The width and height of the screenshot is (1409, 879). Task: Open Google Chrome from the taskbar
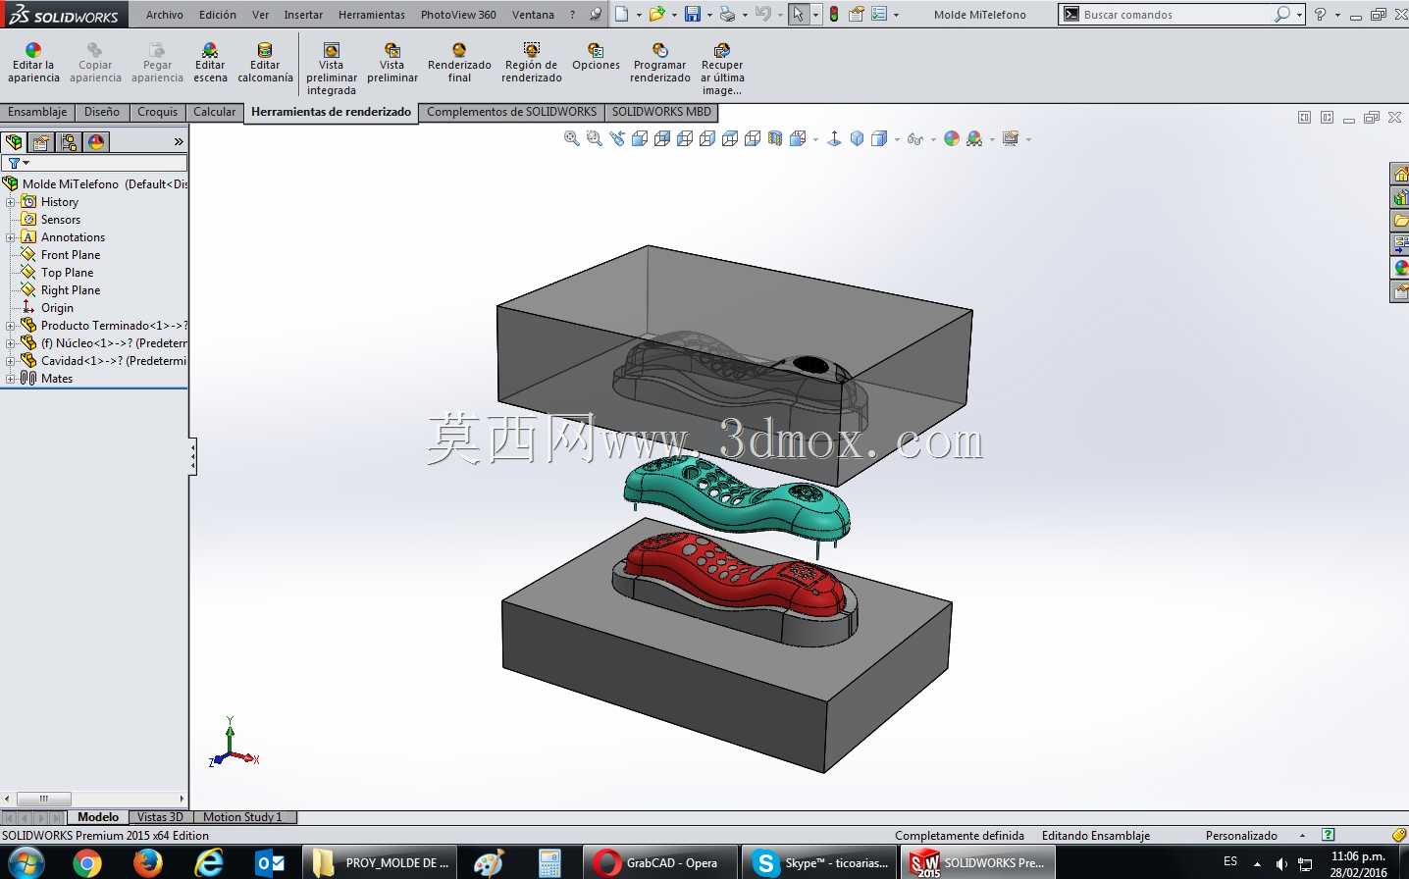tap(86, 863)
